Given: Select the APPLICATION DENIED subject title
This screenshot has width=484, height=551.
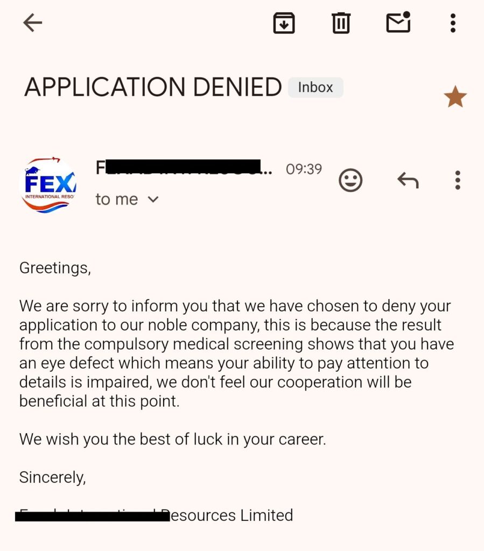Looking at the screenshot, I should coord(153,87).
